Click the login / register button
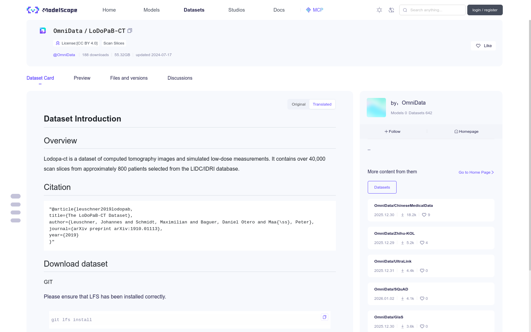This screenshot has height=332, width=531. [x=485, y=10]
